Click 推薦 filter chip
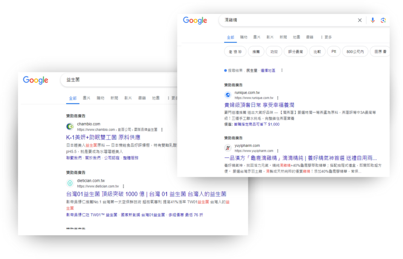Viewport: 403px width, 259px height. coord(256,52)
